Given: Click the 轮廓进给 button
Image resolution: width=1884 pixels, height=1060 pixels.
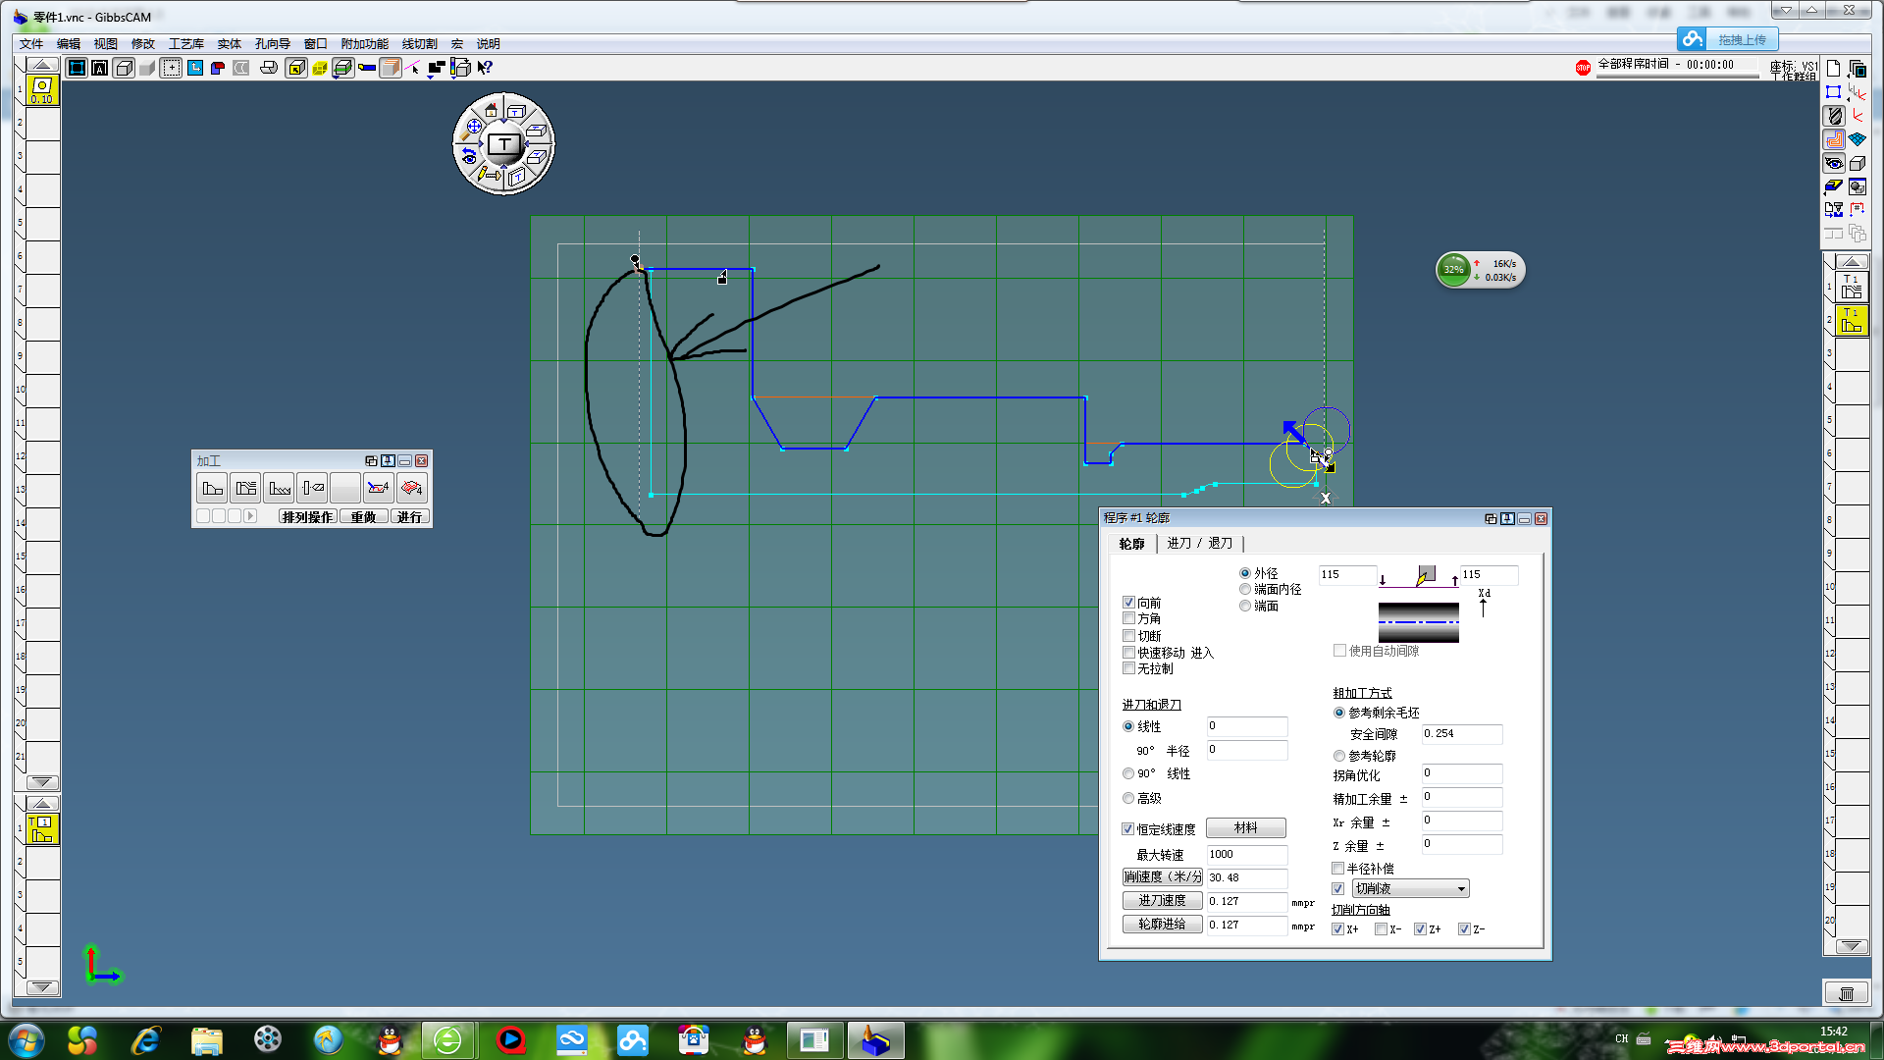Looking at the screenshot, I should tap(1163, 925).
